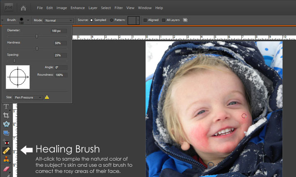Viewport: 296px width, 177px height.
Task: Open the Filter menu
Action: [x=118, y=8]
